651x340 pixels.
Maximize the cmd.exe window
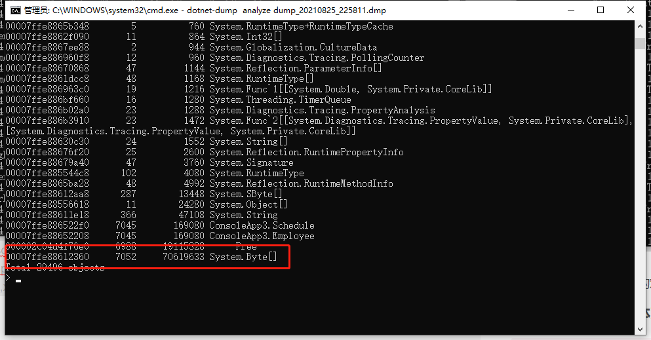pyautogui.click(x=601, y=10)
